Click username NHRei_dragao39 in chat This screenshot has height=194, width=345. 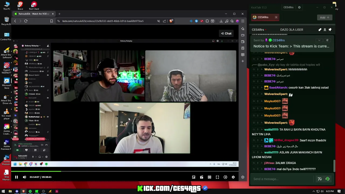[x=286, y=140]
